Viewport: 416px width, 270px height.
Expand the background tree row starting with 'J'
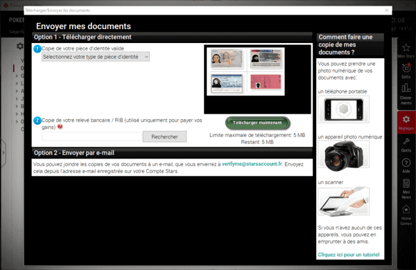(x=17, y=99)
